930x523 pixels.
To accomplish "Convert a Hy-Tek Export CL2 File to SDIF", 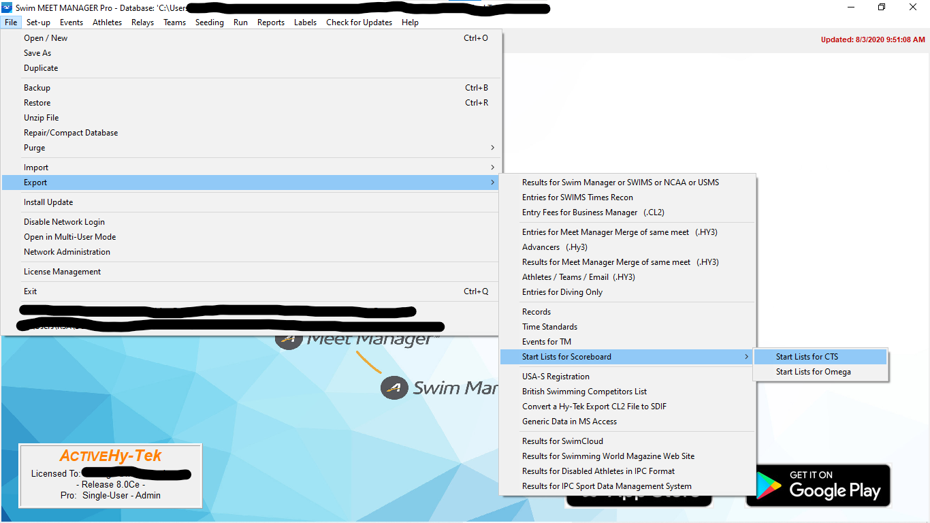I will pos(628,407).
